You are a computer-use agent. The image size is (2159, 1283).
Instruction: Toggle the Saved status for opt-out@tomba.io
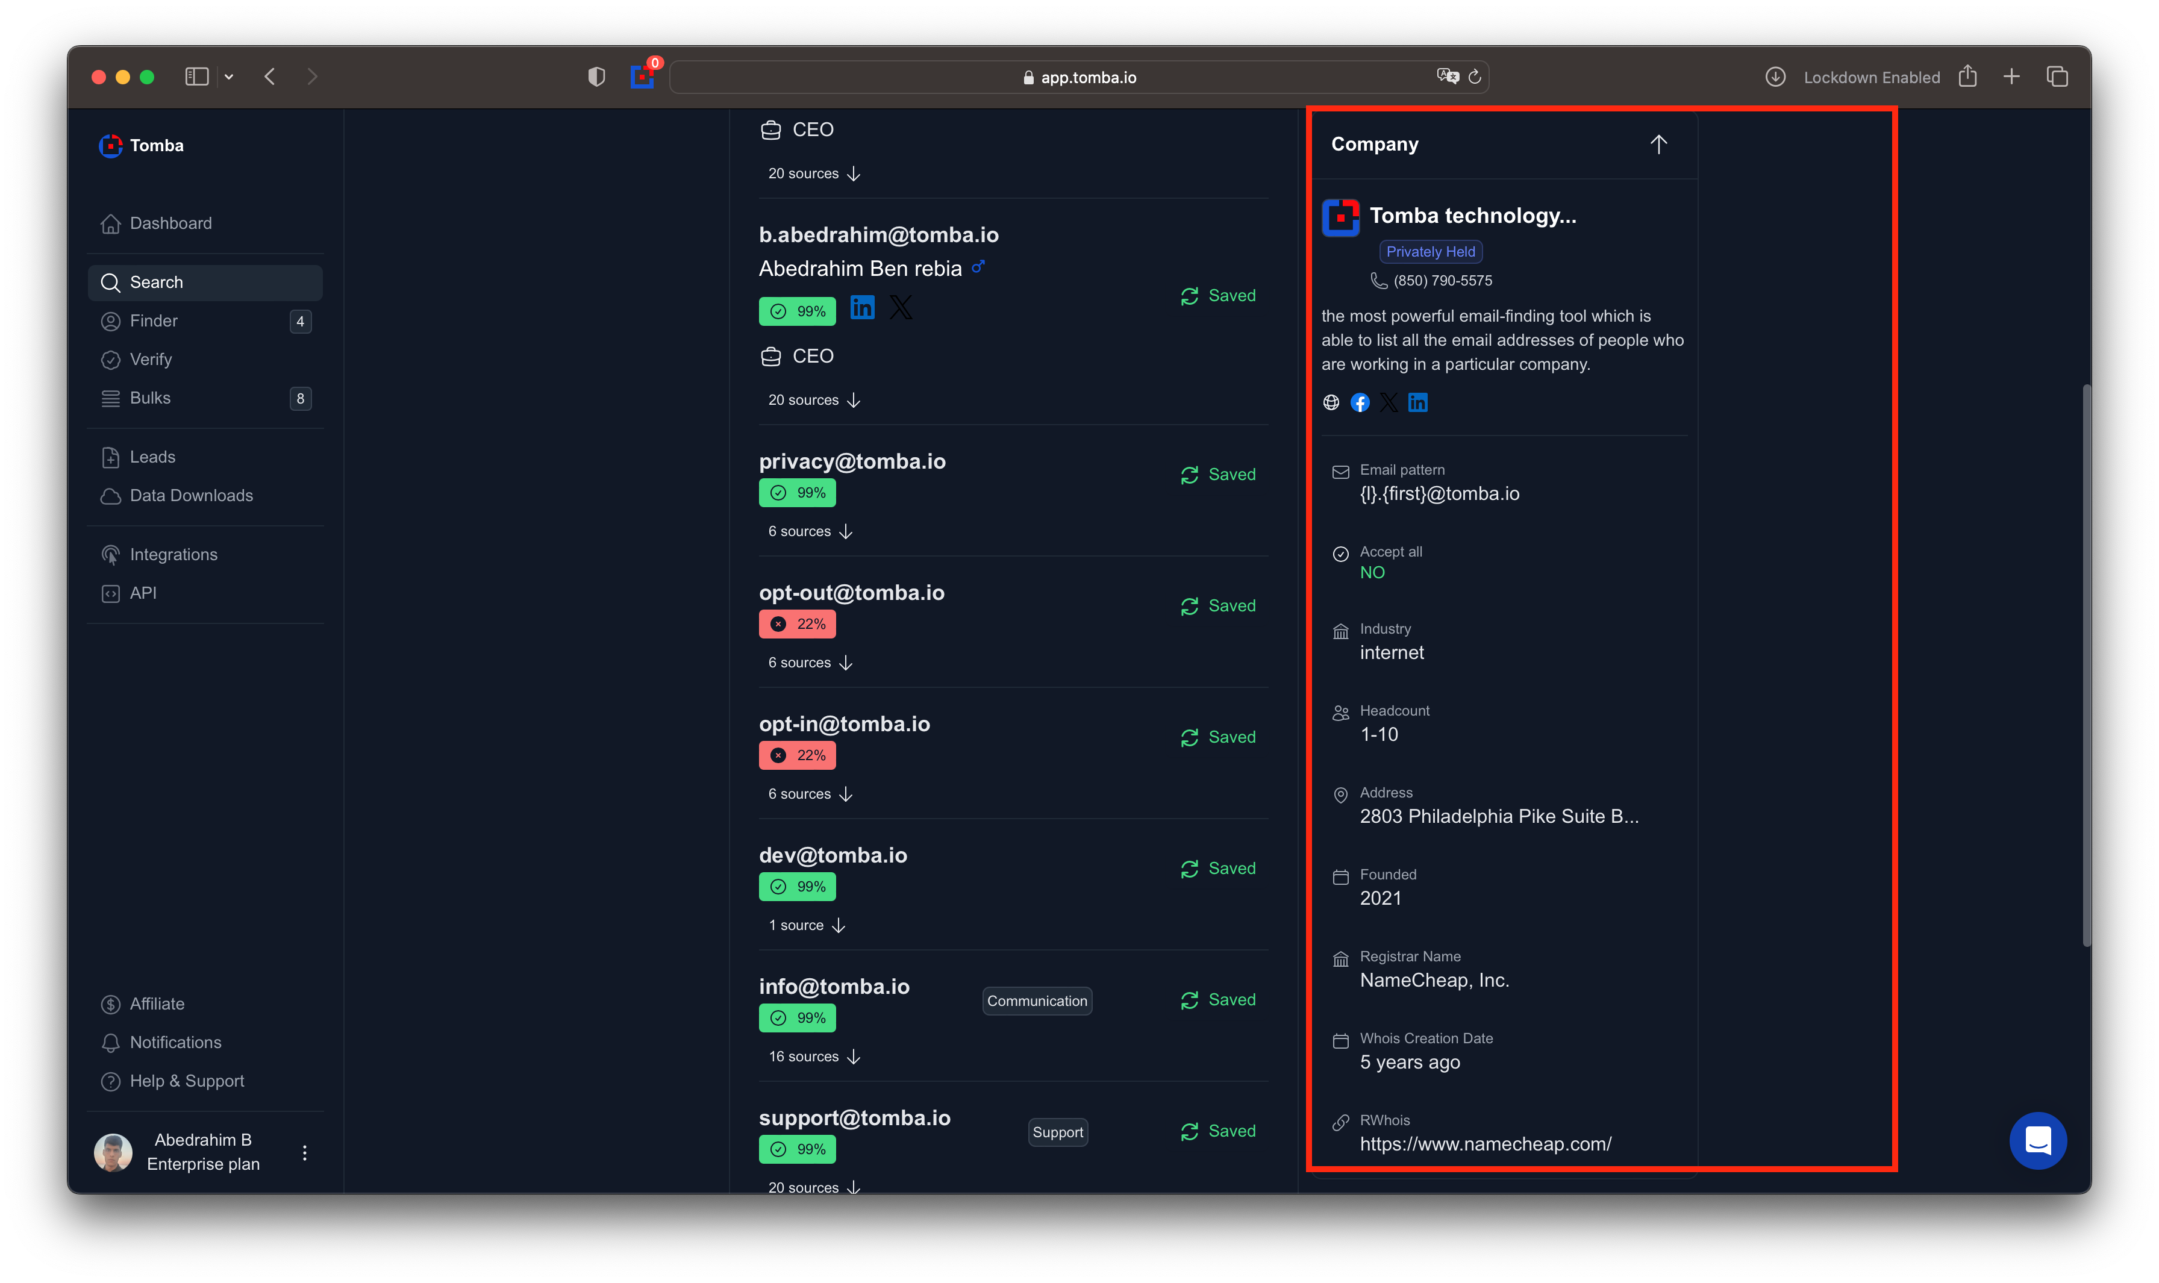coord(1217,606)
